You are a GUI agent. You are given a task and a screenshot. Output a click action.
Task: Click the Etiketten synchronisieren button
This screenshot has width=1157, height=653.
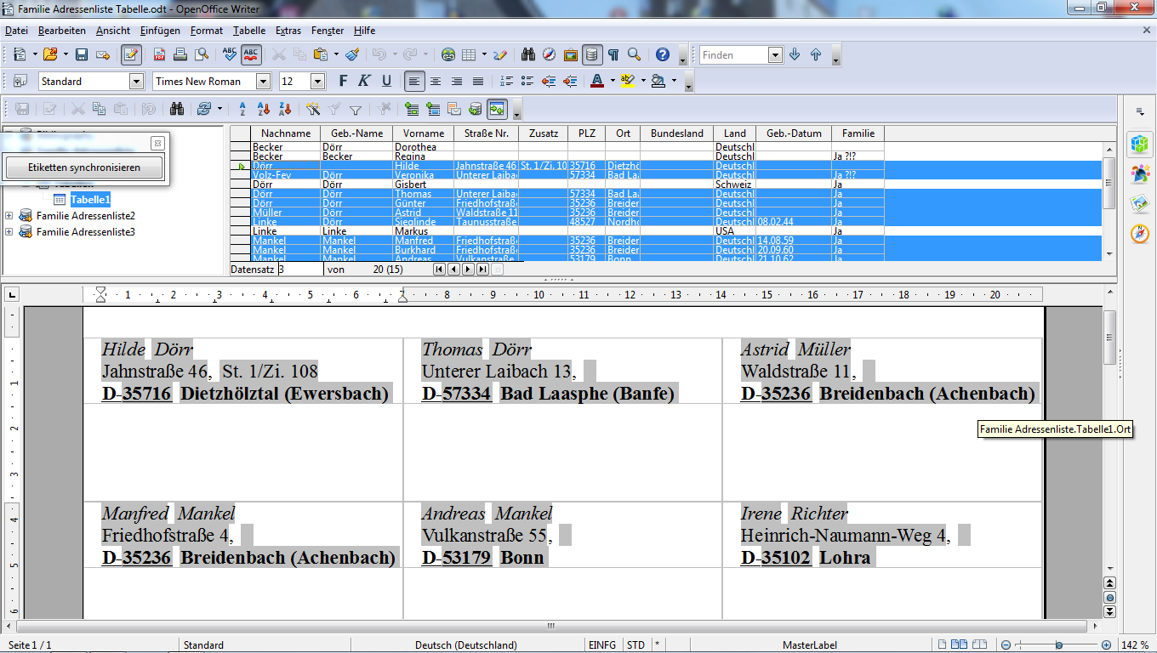83,168
